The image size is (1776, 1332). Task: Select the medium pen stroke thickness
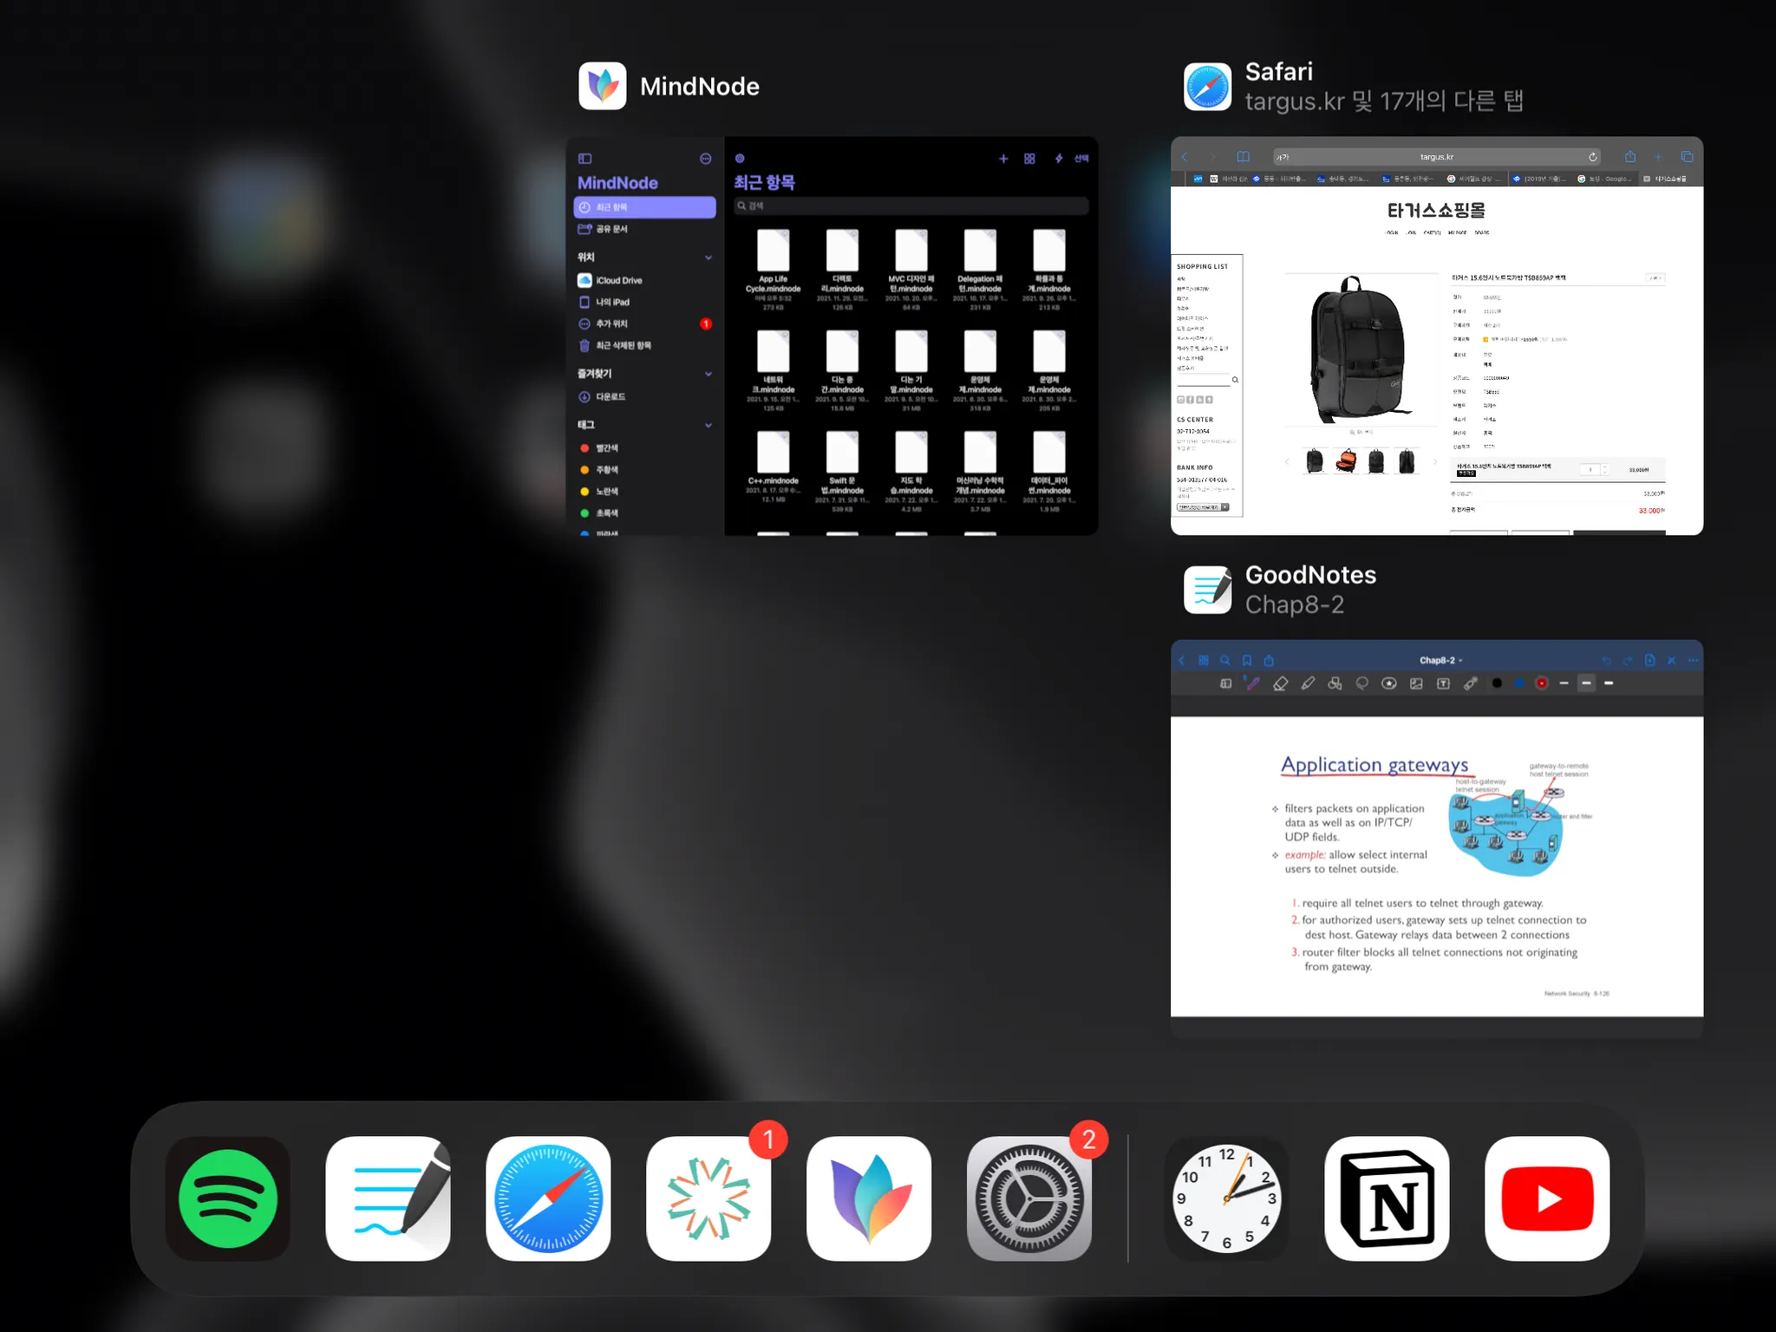[1586, 683]
